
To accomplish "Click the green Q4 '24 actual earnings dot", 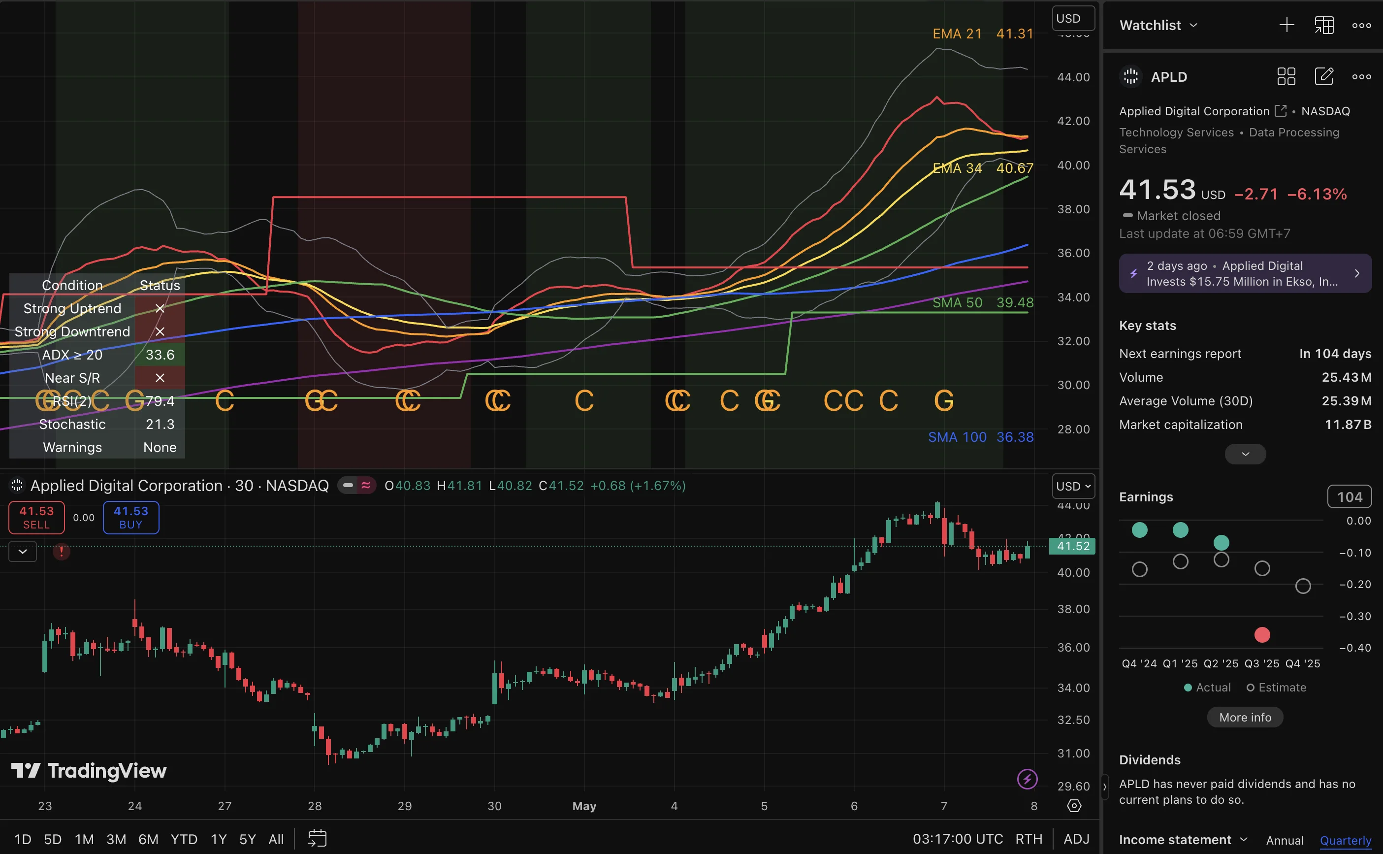I will click(1140, 530).
